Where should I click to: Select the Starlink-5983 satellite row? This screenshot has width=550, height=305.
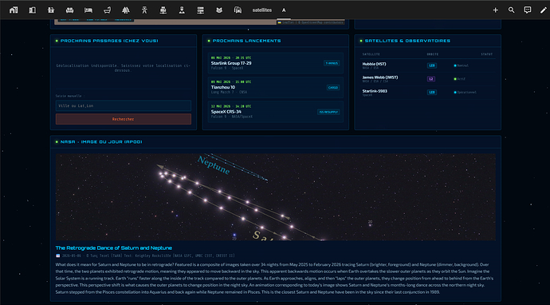(427, 93)
